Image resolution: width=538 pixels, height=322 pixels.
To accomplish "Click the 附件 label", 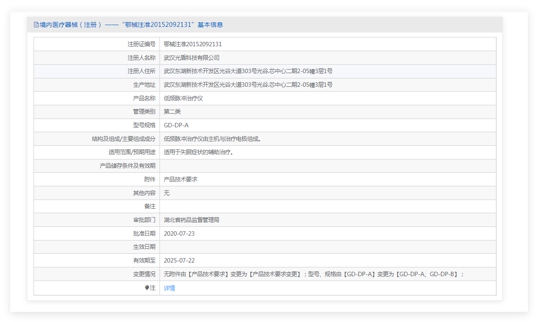I will point(150,179).
